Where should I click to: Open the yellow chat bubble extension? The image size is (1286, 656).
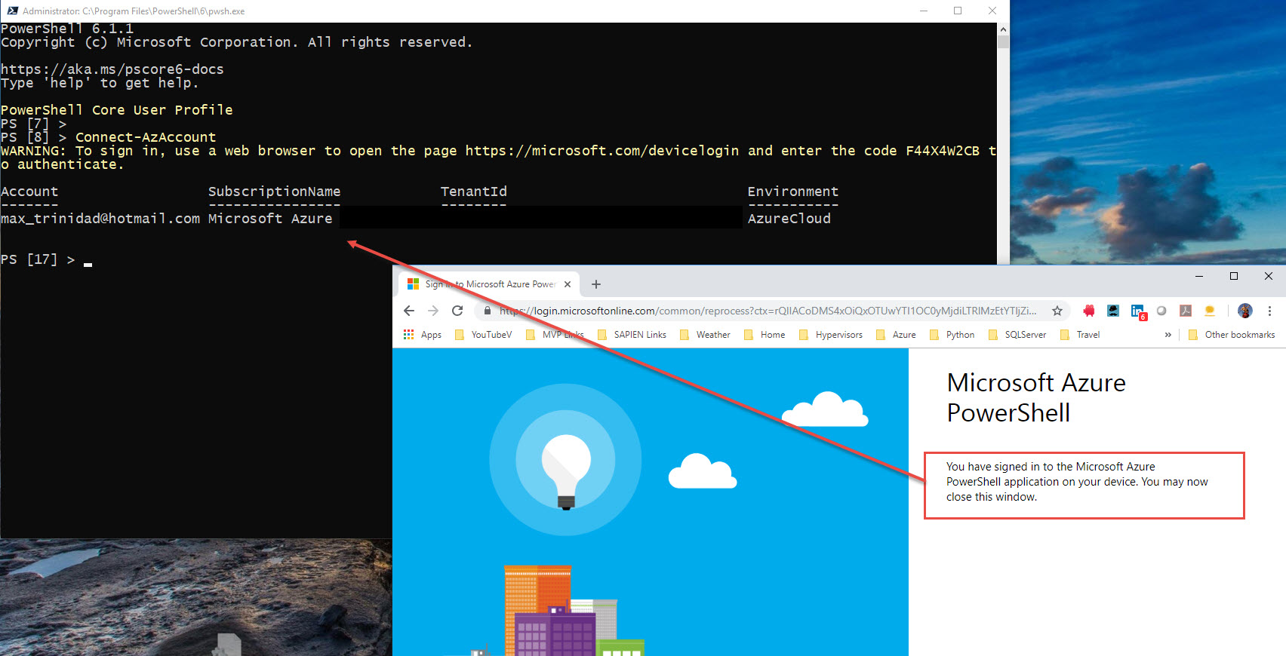(x=1210, y=311)
